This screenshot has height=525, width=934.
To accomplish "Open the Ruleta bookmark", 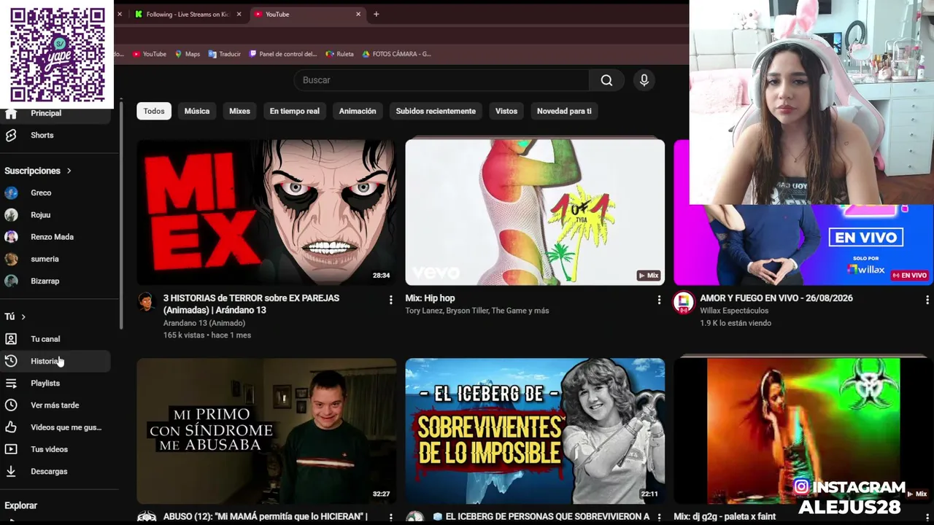I will (x=340, y=54).
